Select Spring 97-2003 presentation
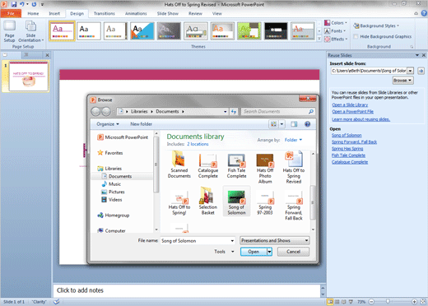The width and height of the screenshot is (428, 306). click(x=265, y=202)
